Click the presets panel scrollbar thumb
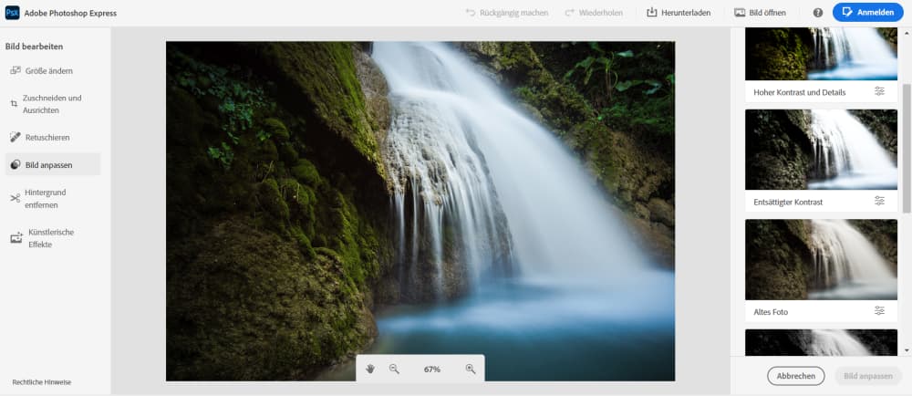This screenshot has width=912, height=396. 907,148
